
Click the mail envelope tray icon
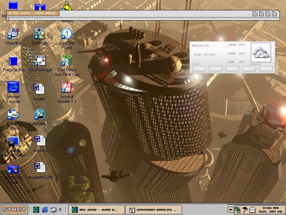pyautogui.click(x=252, y=210)
